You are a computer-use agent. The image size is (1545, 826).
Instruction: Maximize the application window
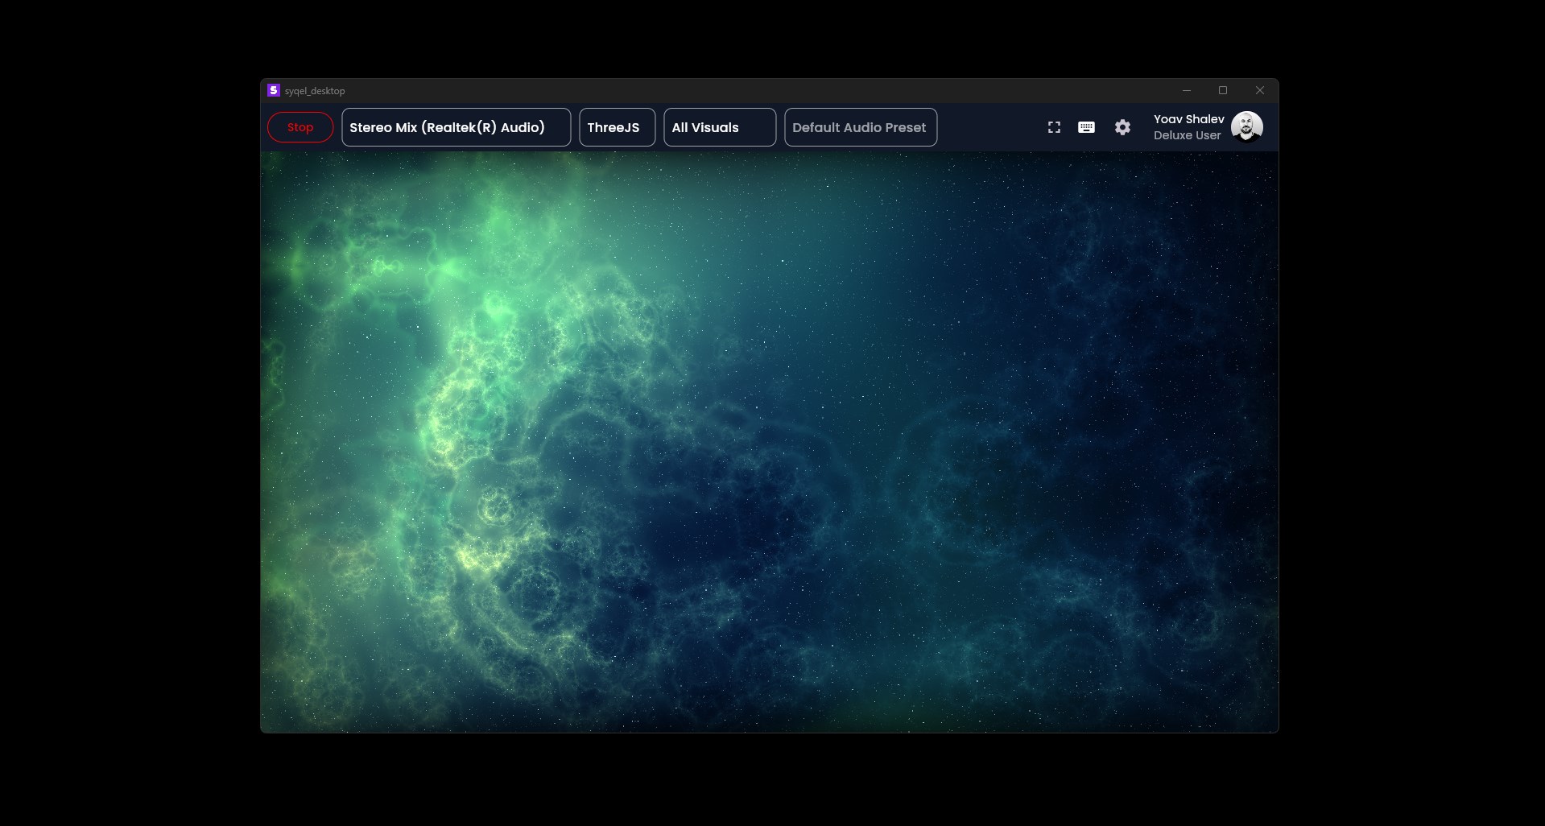[x=1222, y=90]
